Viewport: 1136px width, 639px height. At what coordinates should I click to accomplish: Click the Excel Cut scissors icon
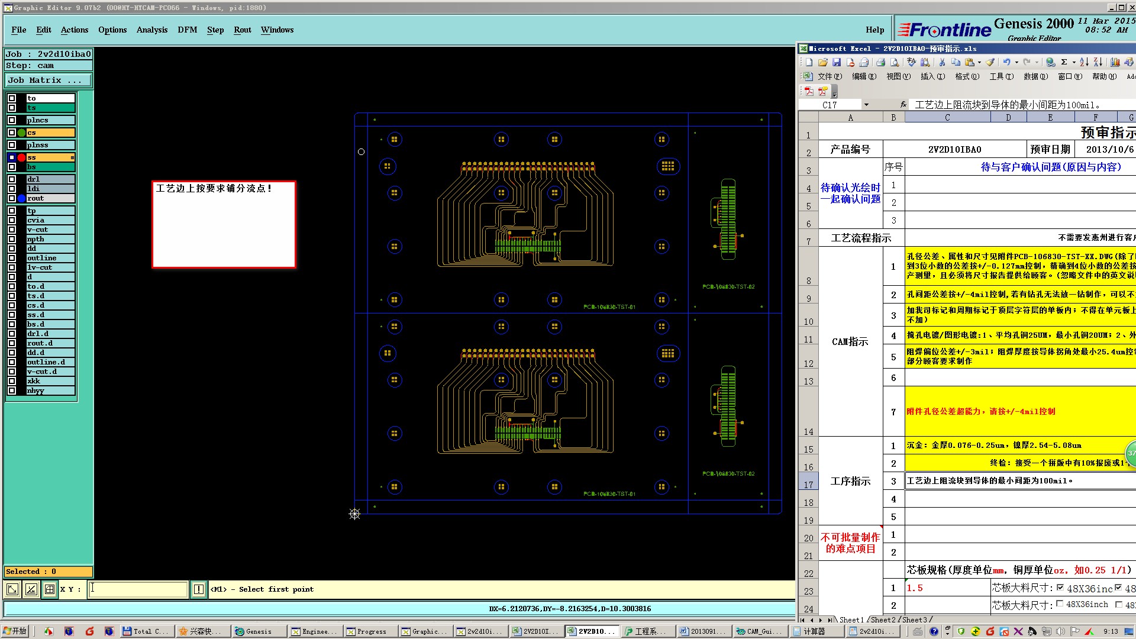point(942,62)
